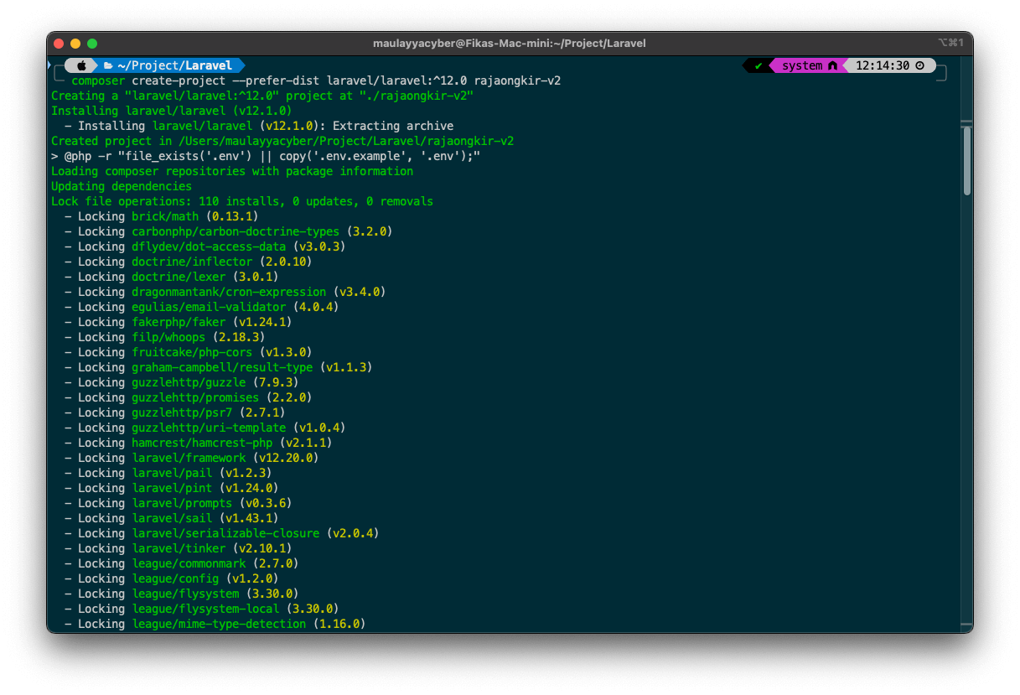Viewport: 1020px width, 695px height.
Task: Click the home icon beside system
Action: (832, 65)
